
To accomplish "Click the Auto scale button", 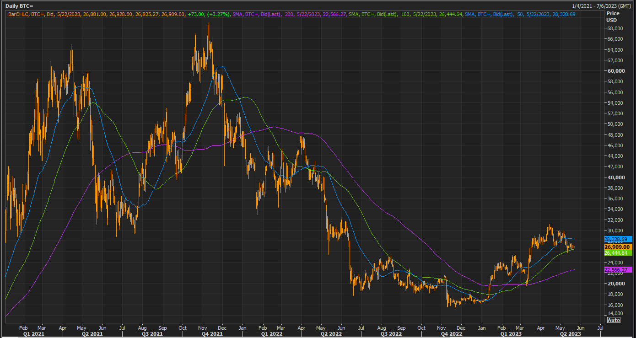I will tap(614, 320).
